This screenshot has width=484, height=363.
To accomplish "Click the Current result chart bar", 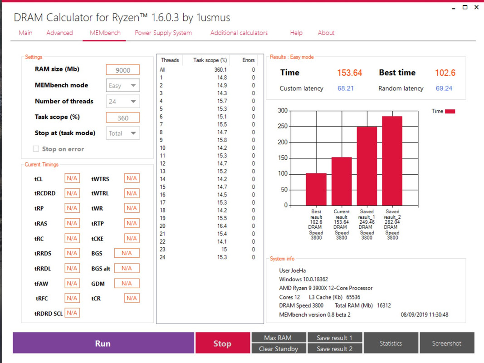I will (x=342, y=181).
